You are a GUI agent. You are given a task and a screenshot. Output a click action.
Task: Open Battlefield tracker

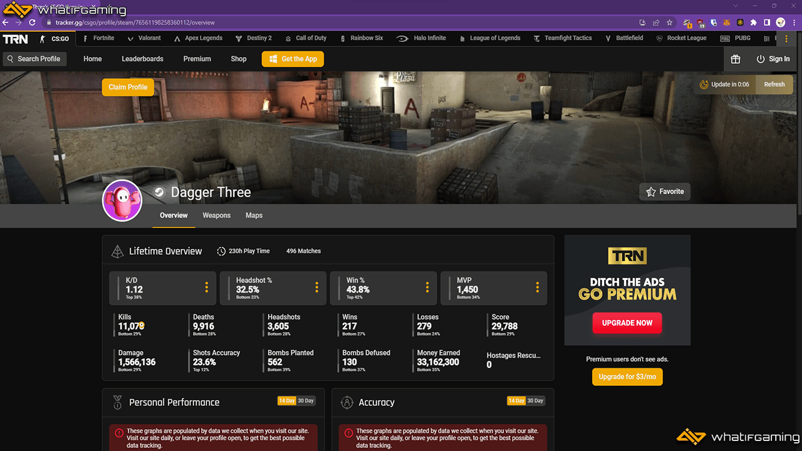click(624, 38)
